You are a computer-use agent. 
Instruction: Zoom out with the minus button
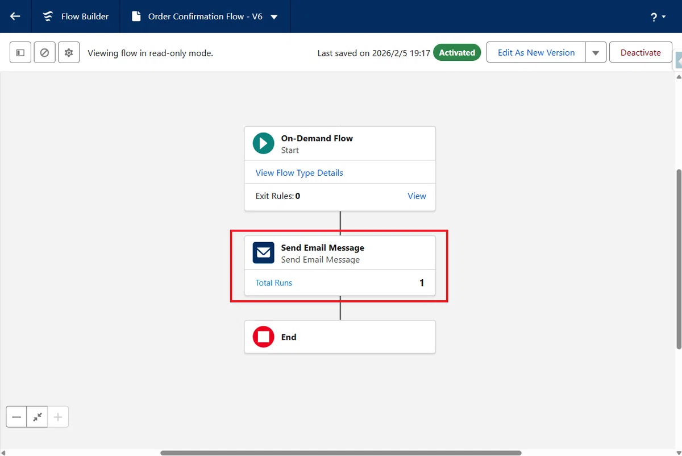point(16,417)
